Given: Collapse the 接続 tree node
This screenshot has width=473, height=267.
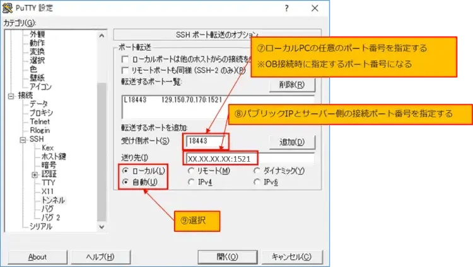Looking at the screenshot, I should (x=10, y=96).
